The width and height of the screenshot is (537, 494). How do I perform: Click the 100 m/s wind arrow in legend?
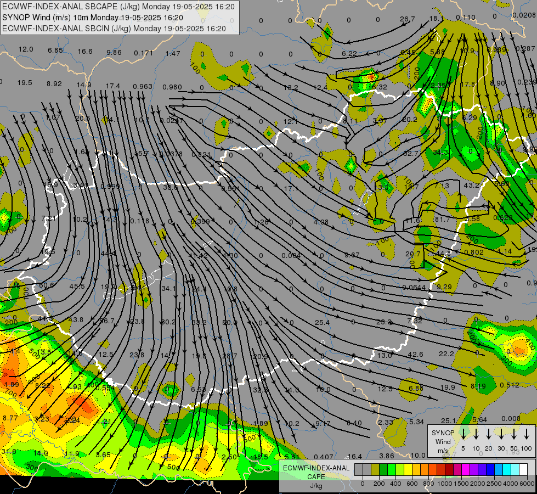click(x=527, y=434)
